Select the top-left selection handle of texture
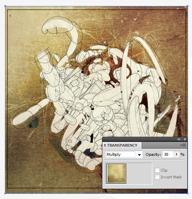The image size is (192, 199). coord(5,6)
